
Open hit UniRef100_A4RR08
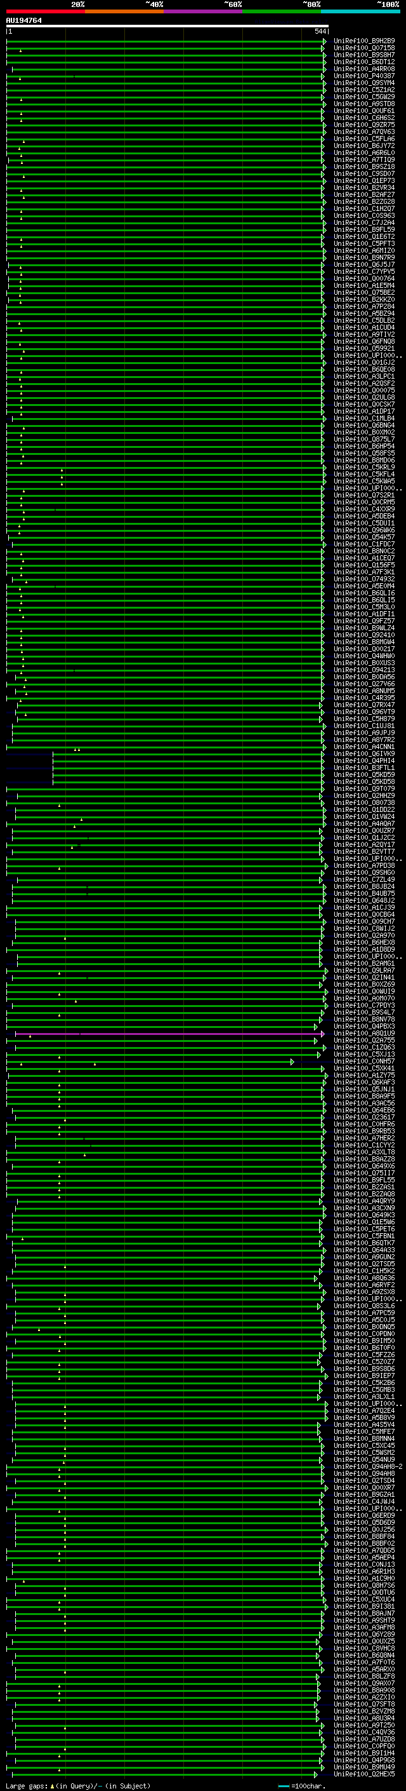pyautogui.click(x=364, y=69)
